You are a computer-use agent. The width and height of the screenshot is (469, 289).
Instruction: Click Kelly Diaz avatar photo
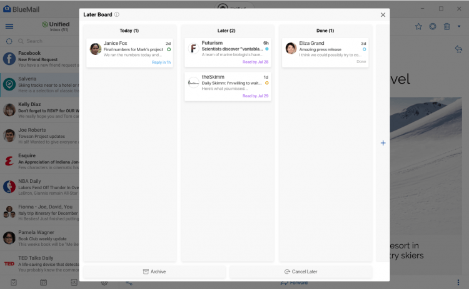pyautogui.click(x=9, y=110)
